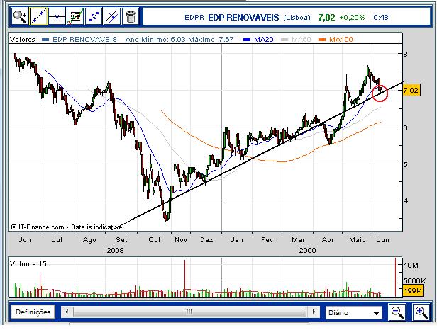This screenshot has width=437, height=330.
Task: Click the 4 price axis label
Action: [x=406, y=200]
